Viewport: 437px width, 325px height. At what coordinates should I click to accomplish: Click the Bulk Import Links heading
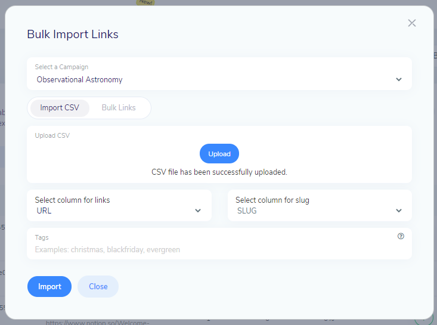point(73,34)
